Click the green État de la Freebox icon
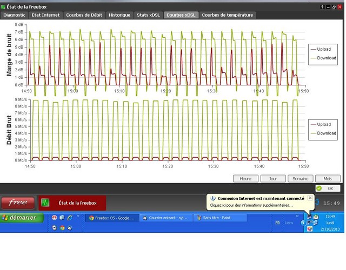346x270 pixels. pos(45,203)
